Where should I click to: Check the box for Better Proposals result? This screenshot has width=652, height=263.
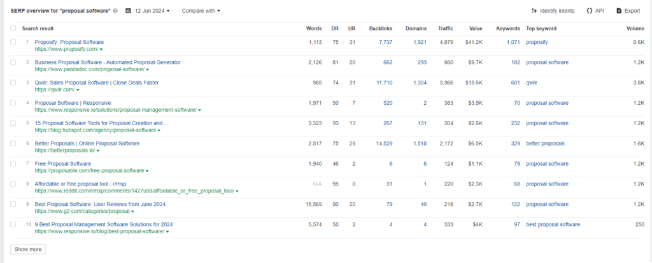pyautogui.click(x=13, y=143)
